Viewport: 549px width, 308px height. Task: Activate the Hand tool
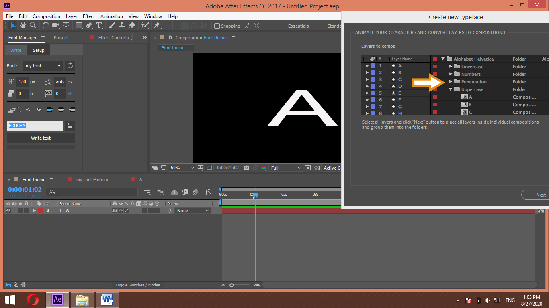(x=23, y=25)
